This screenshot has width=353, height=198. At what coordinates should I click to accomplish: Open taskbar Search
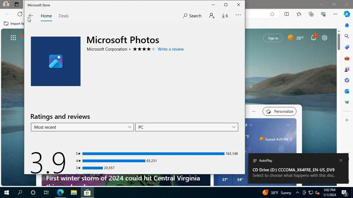20,193
